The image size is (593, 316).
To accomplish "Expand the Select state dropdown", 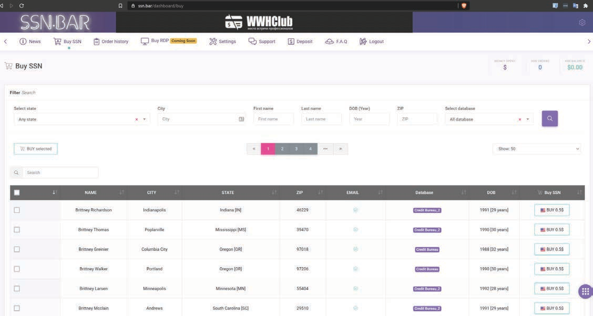I will (145, 119).
